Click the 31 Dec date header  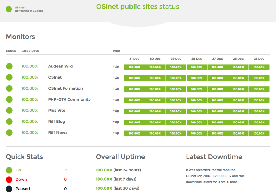[134, 59]
